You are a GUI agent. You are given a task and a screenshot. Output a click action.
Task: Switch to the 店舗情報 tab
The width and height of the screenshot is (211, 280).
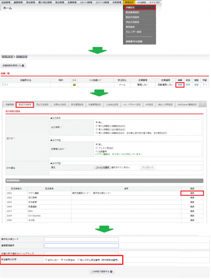point(10,105)
